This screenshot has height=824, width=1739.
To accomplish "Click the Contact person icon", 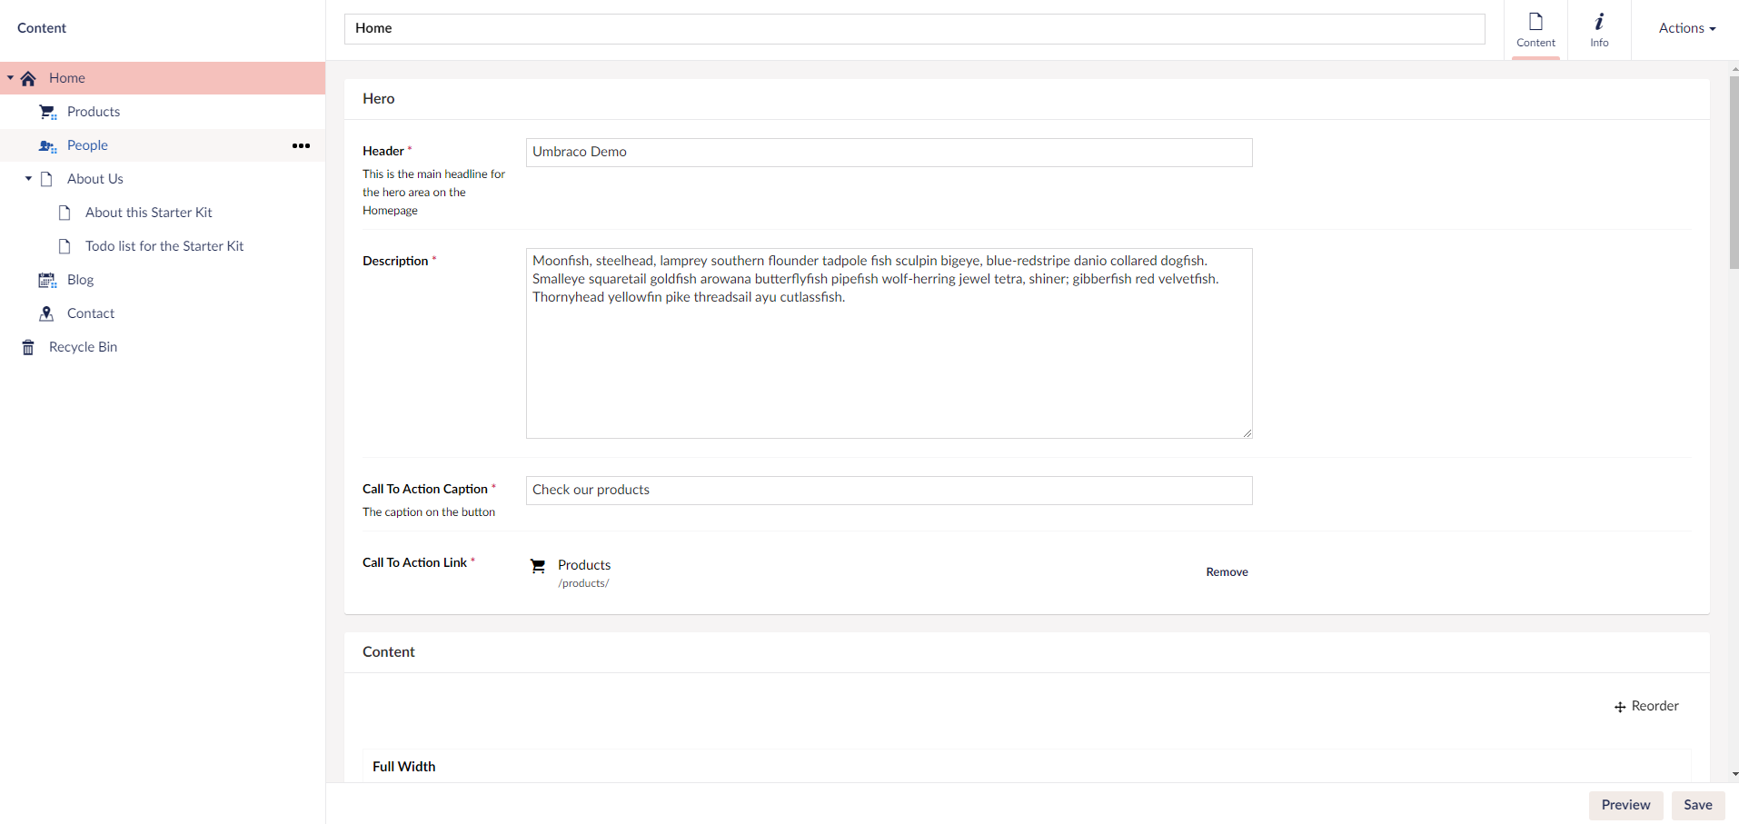I will click(46, 313).
